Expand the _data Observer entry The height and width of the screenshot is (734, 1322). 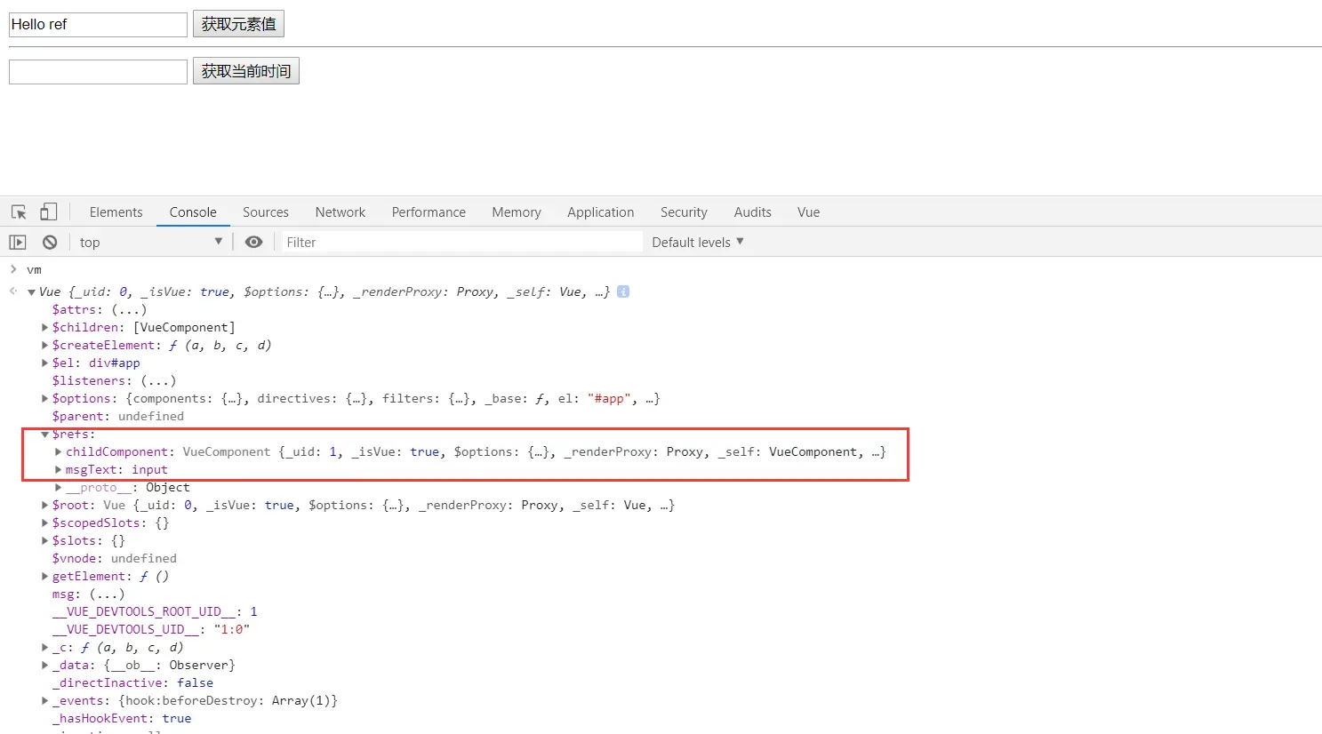point(45,665)
